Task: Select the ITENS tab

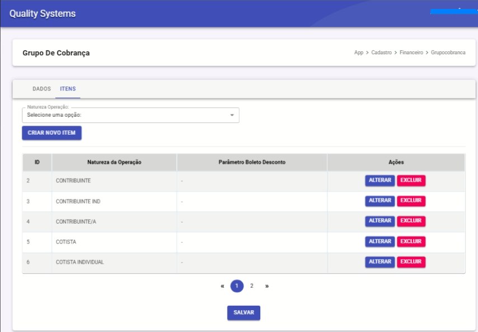Action: click(68, 89)
